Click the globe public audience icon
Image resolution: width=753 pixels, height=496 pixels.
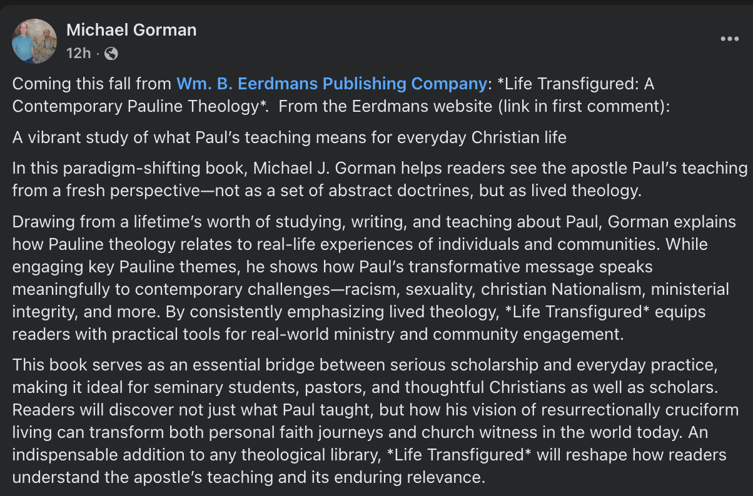click(x=111, y=54)
